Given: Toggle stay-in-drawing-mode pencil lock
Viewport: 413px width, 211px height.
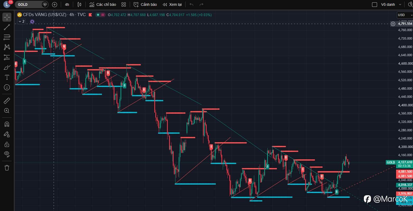Looking at the screenshot, I should (7, 135).
